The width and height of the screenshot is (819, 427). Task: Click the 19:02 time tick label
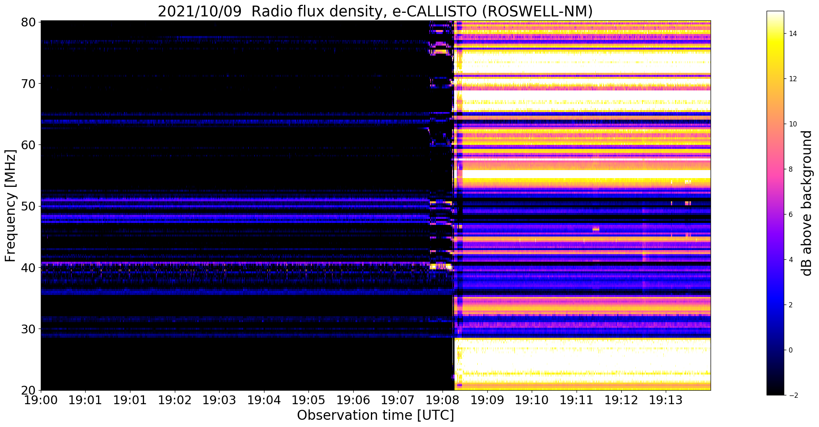175,400
